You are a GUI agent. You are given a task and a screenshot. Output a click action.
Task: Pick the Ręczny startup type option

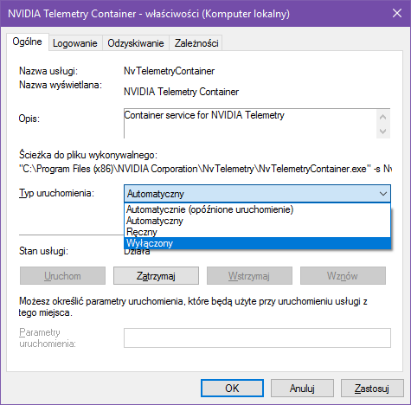tap(257, 232)
